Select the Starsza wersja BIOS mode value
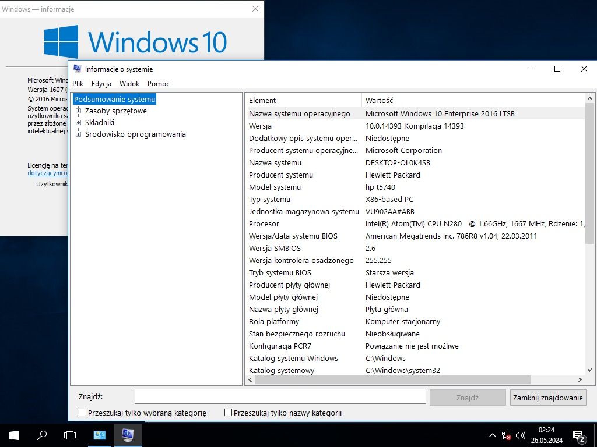Image resolution: width=597 pixels, height=447 pixels. [389, 272]
